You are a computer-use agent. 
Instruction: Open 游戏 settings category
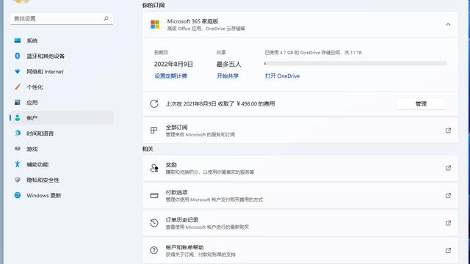coord(62,149)
